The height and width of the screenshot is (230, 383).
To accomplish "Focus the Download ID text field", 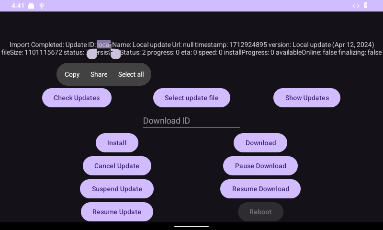I will [191, 121].
